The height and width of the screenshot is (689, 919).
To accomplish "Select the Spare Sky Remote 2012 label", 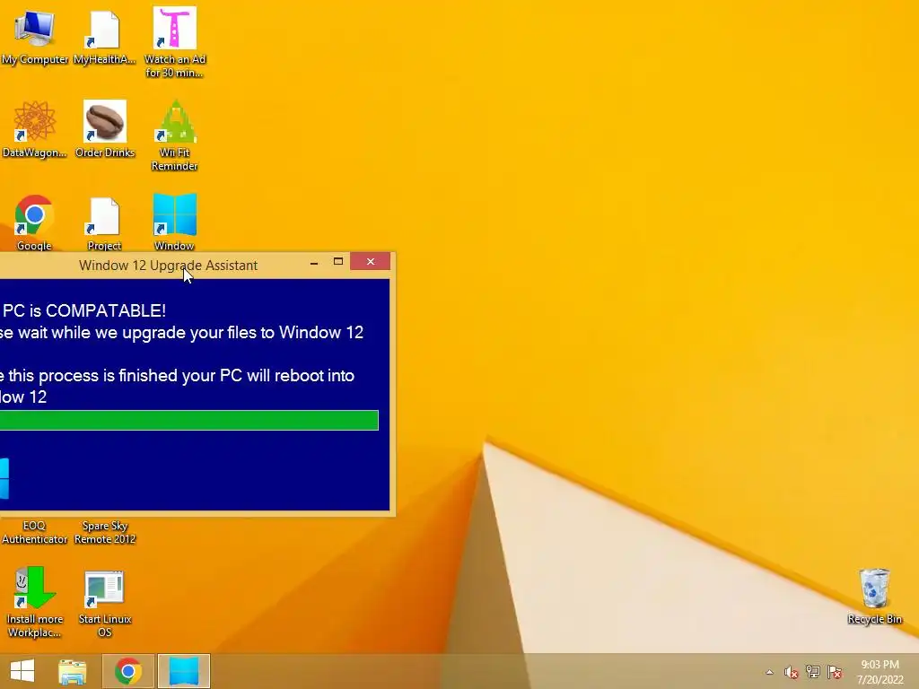I will pyautogui.click(x=105, y=532).
